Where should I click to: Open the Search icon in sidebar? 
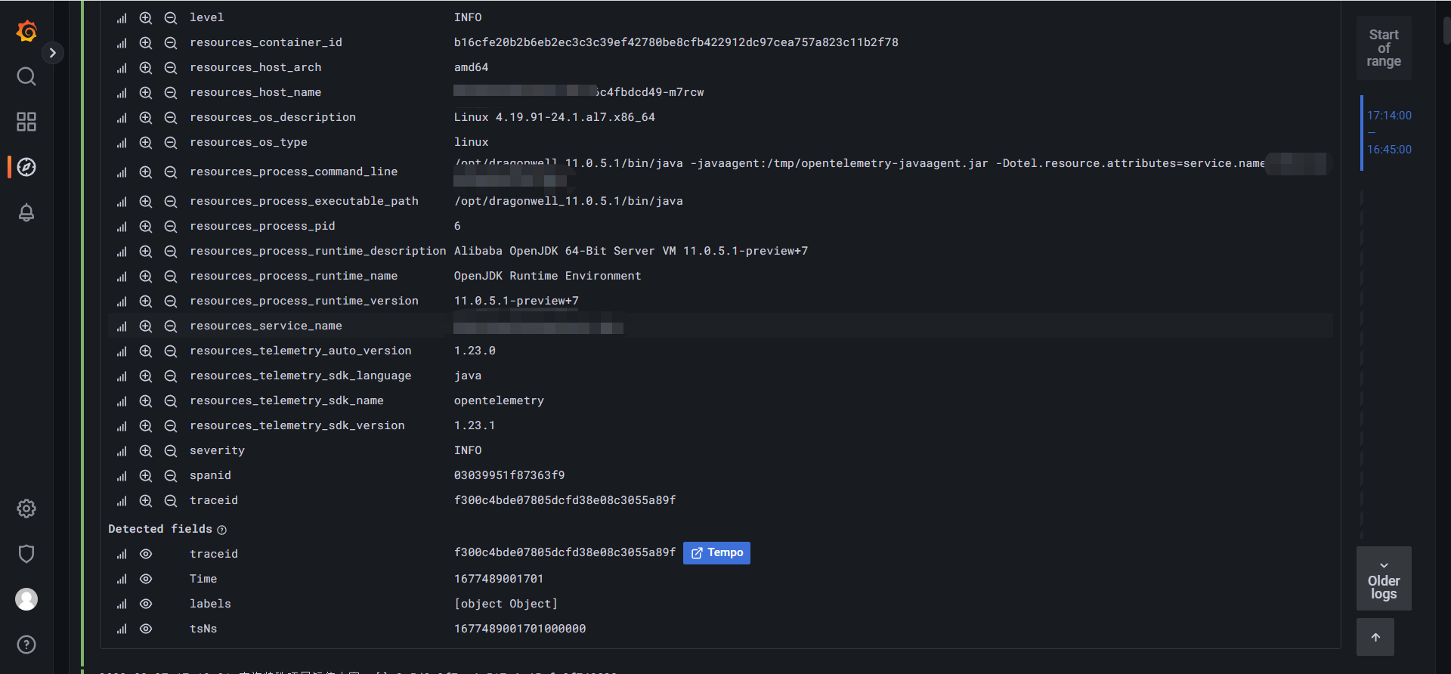26,76
